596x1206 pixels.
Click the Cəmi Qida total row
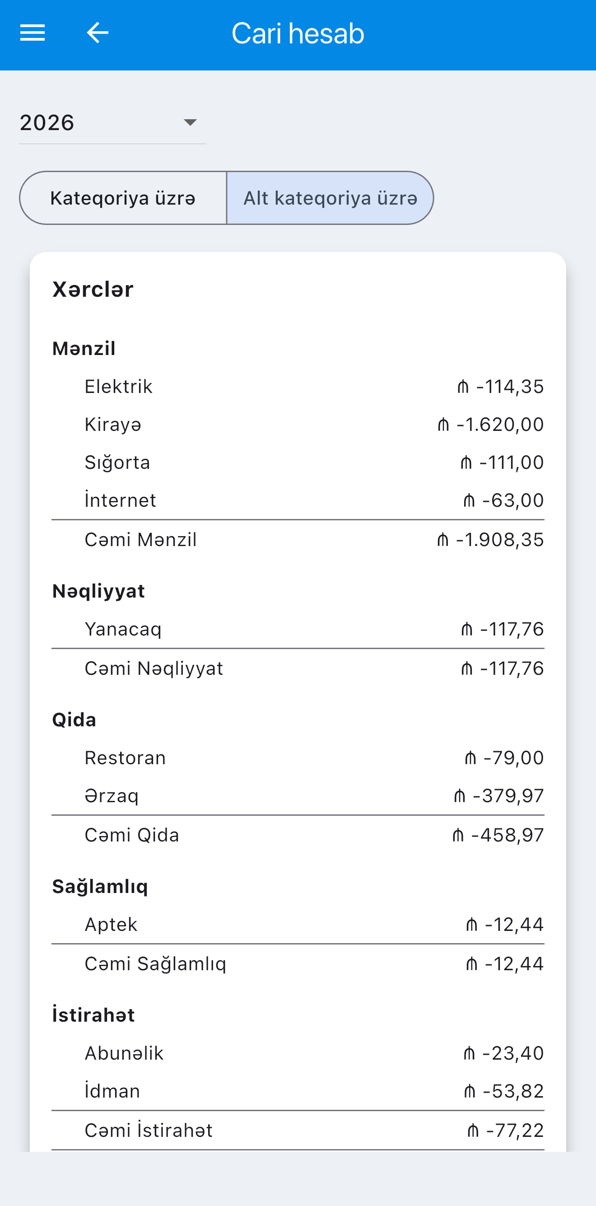coord(298,835)
